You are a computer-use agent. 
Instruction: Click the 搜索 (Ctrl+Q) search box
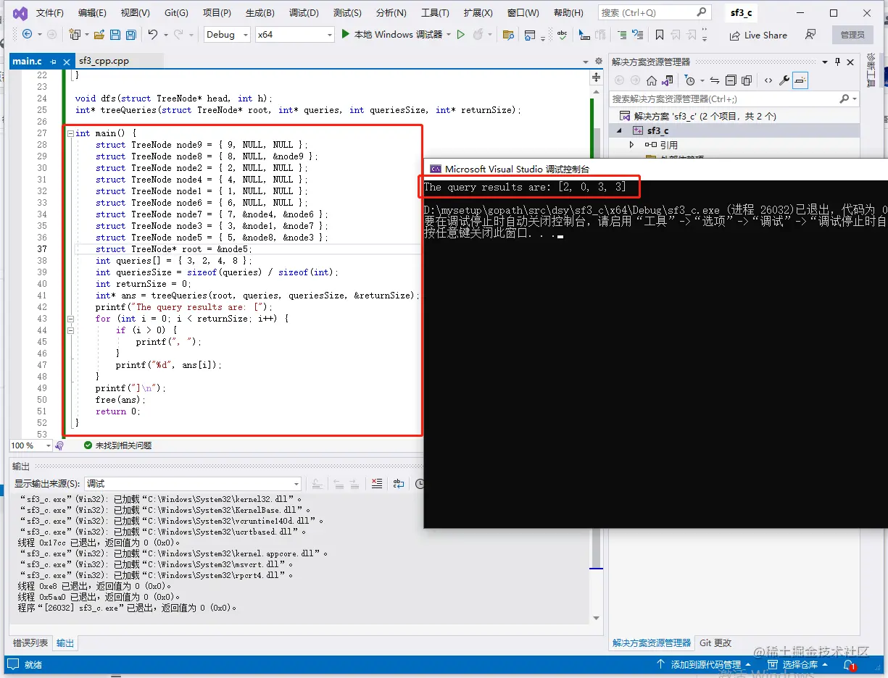click(x=655, y=12)
